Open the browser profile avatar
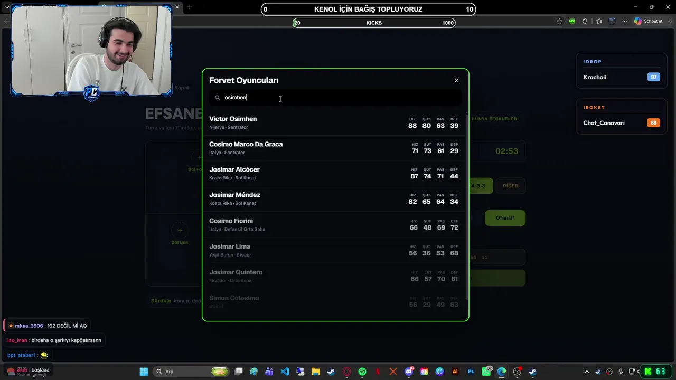Image resolution: width=676 pixels, height=380 pixels. point(612,21)
